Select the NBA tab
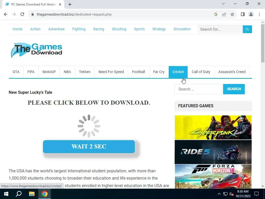 click(x=67, y=72)
